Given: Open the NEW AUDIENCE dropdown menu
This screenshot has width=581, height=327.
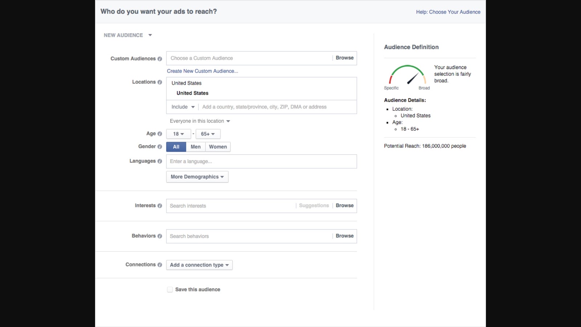Looking at the screenshot, I should point(128,35).
